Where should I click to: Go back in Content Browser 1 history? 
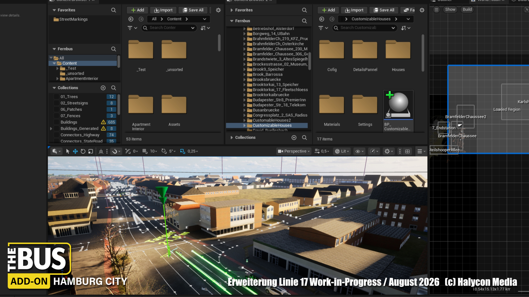click(x=131, y=19)
